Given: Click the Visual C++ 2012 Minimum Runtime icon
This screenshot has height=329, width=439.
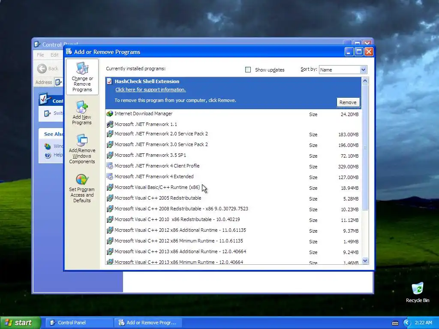Looking at the screenshot, I should click(109, 241).
